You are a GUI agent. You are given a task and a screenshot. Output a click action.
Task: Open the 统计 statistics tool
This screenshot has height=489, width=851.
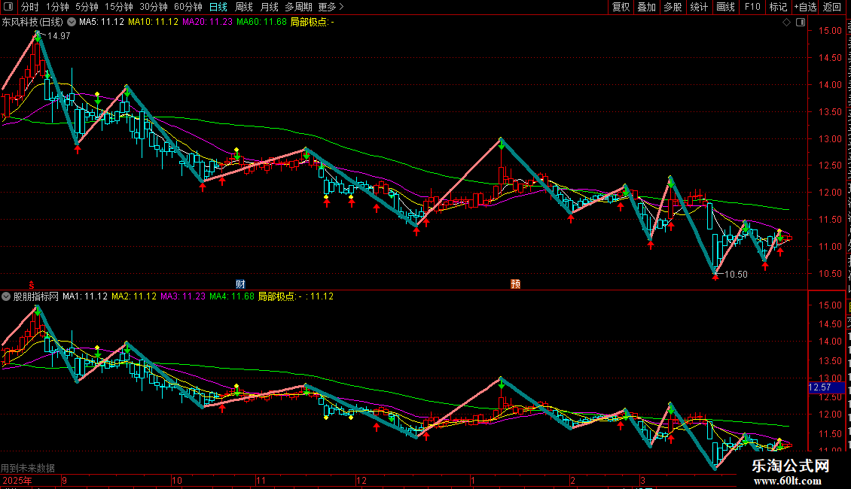(x=698, y=7)
